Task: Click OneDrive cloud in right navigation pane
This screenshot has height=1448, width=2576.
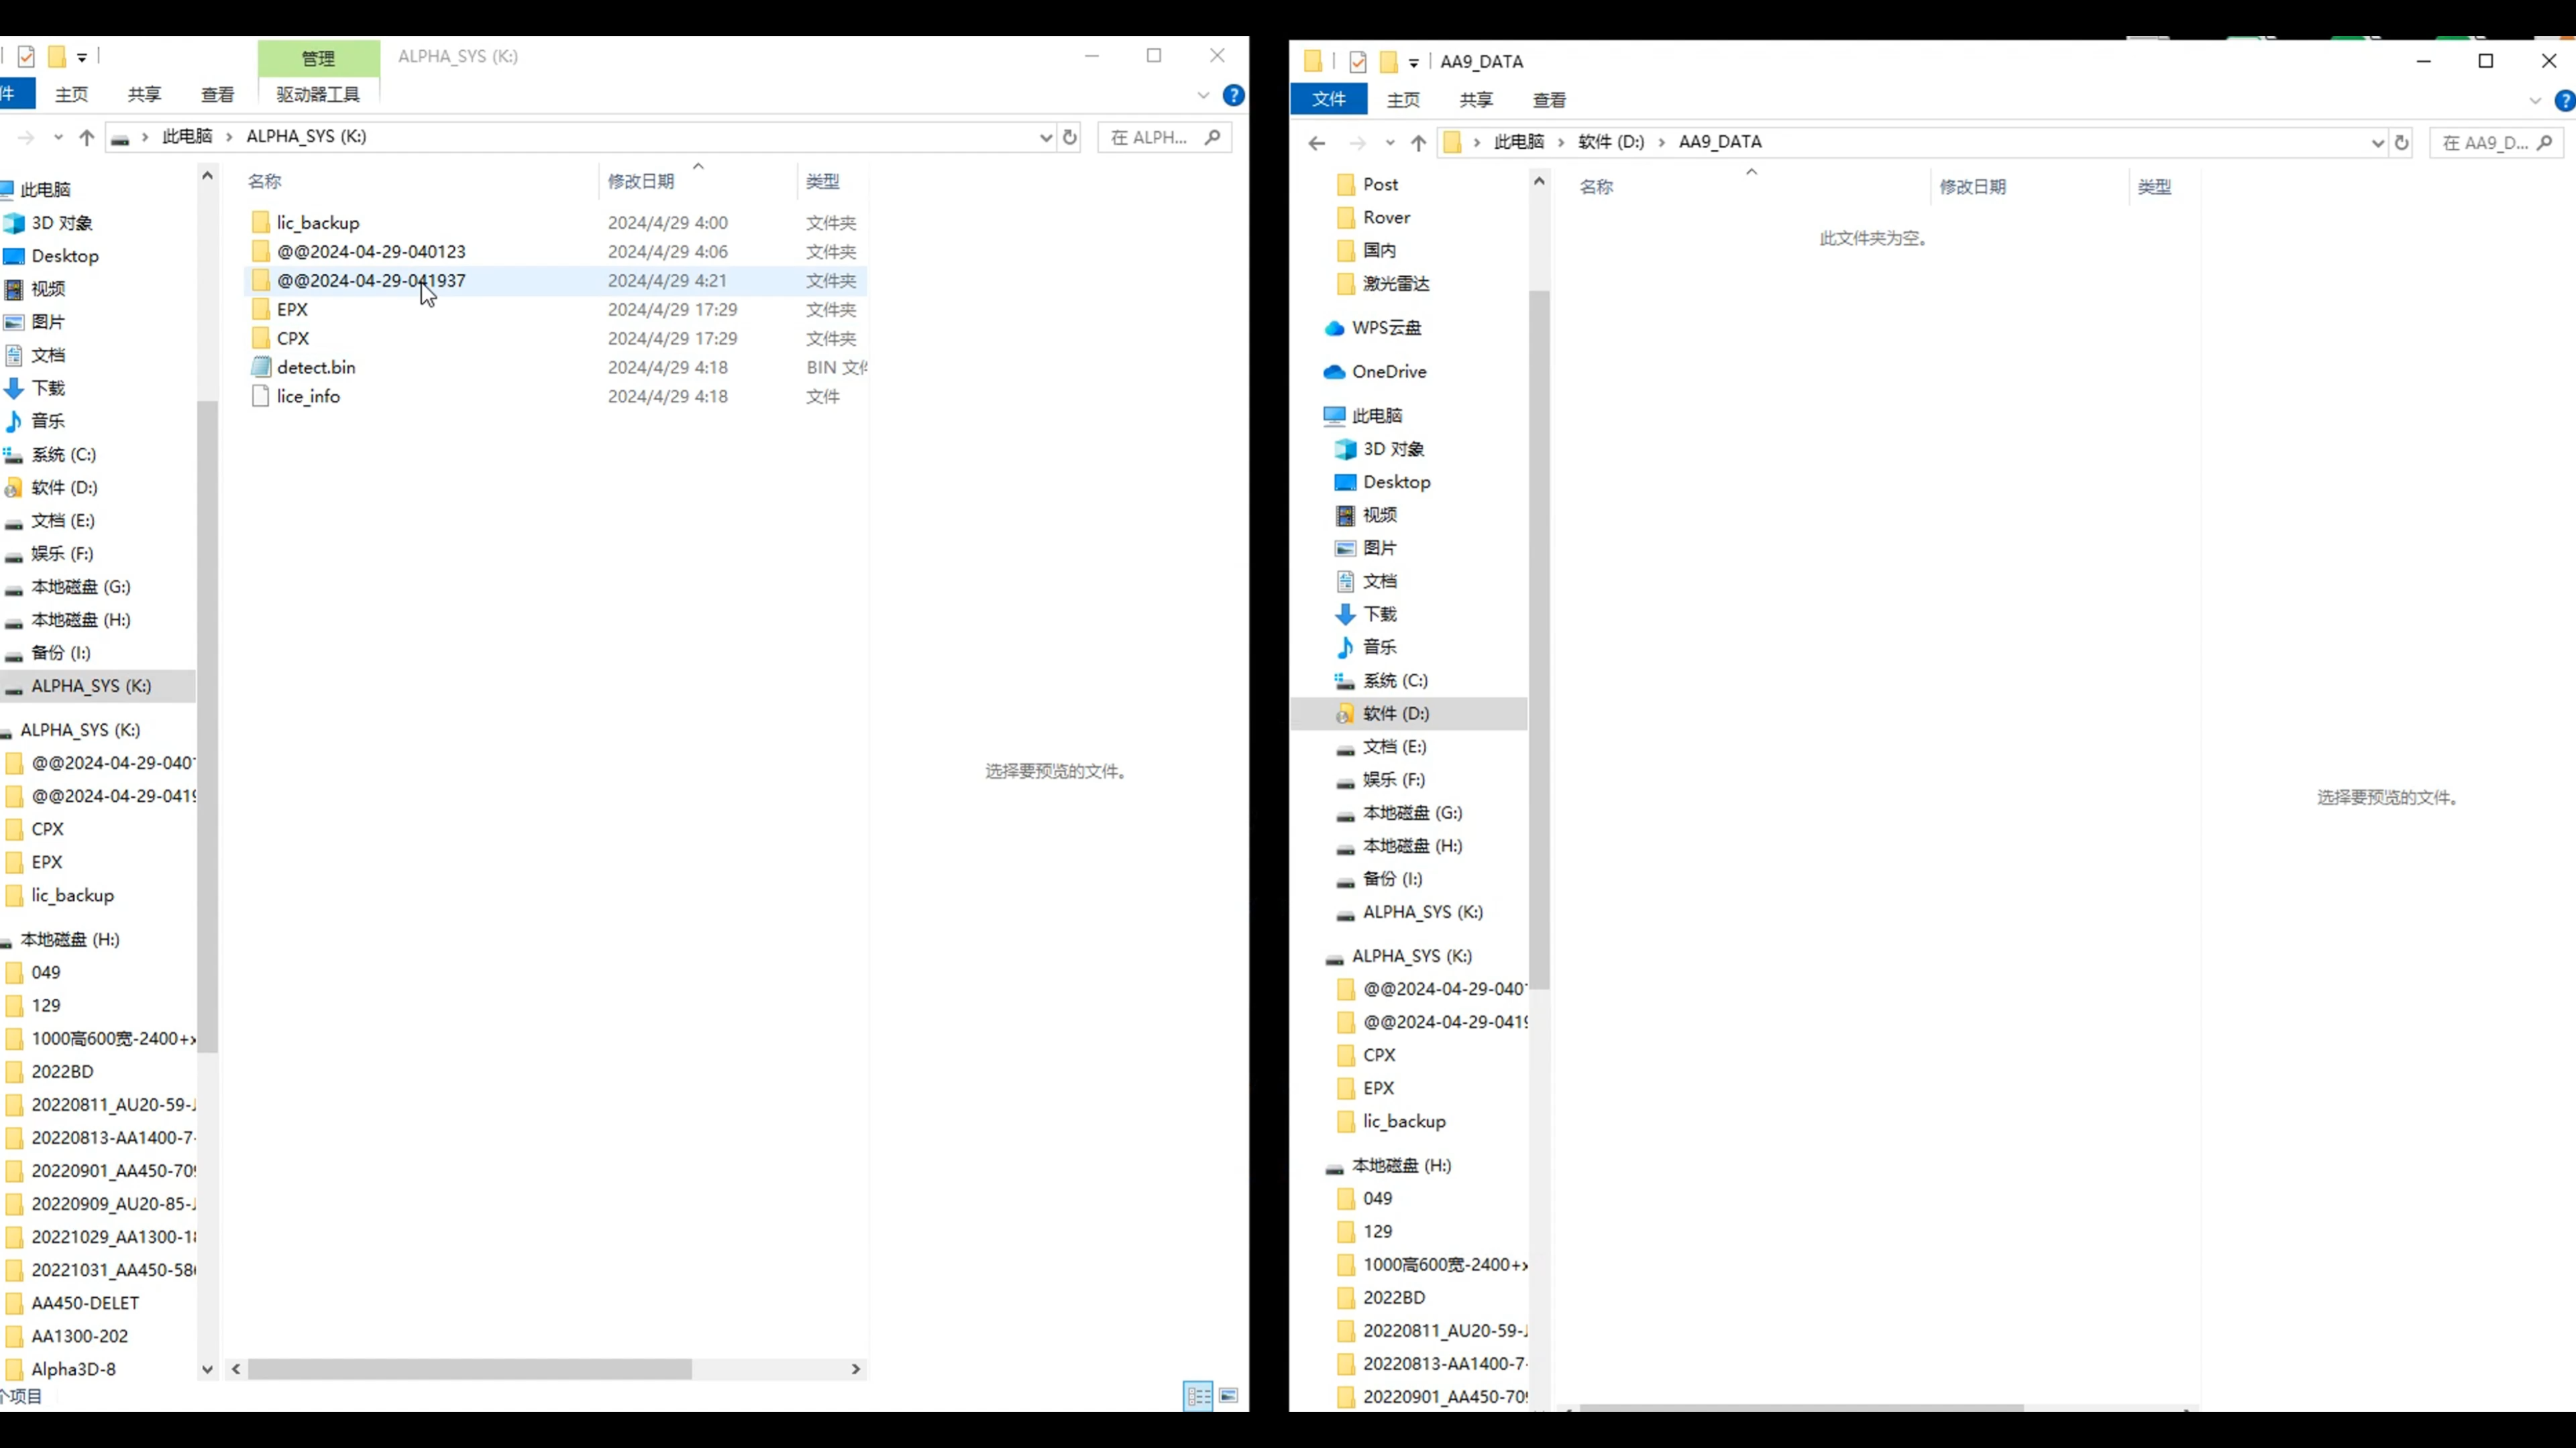Action: tap(1388, 372)
